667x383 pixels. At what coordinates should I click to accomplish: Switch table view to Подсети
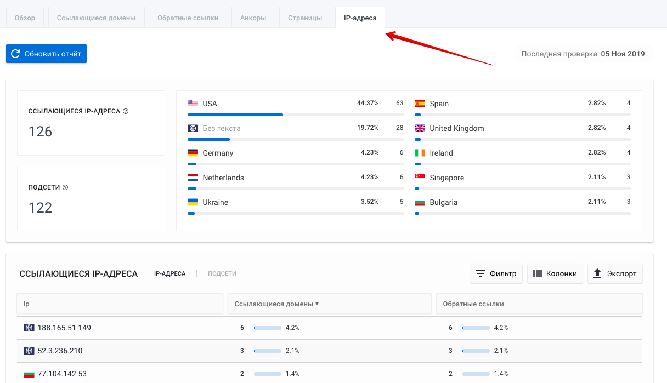tap(222, 273)
